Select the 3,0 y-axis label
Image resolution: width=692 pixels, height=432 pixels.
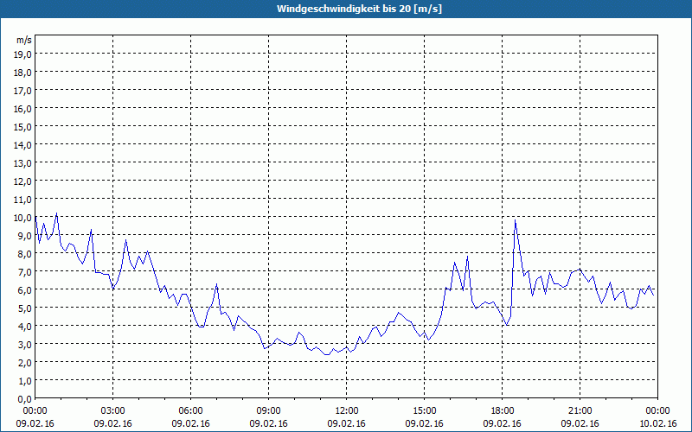24,344
